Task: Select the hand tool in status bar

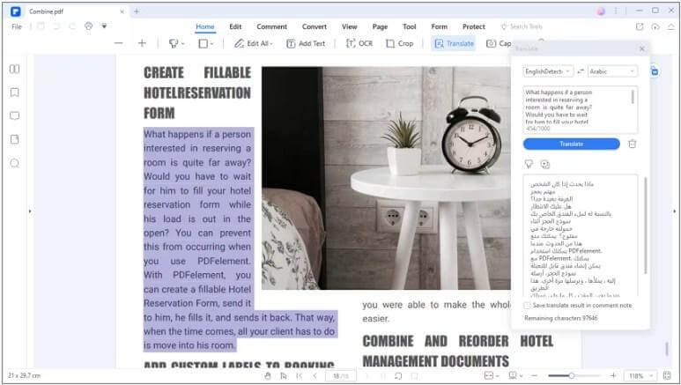Action: (268, 376)
